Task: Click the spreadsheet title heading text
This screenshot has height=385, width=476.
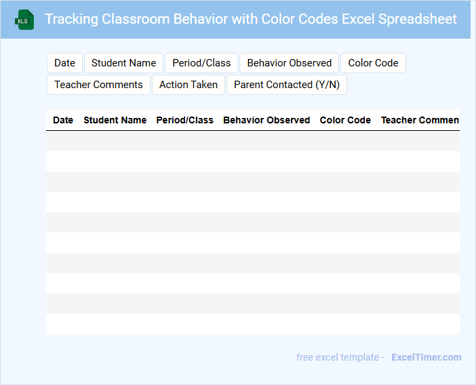Action: (x=251, y=19)
